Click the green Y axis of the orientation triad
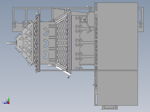The image size is (150, 112). (x=9, y=100)
